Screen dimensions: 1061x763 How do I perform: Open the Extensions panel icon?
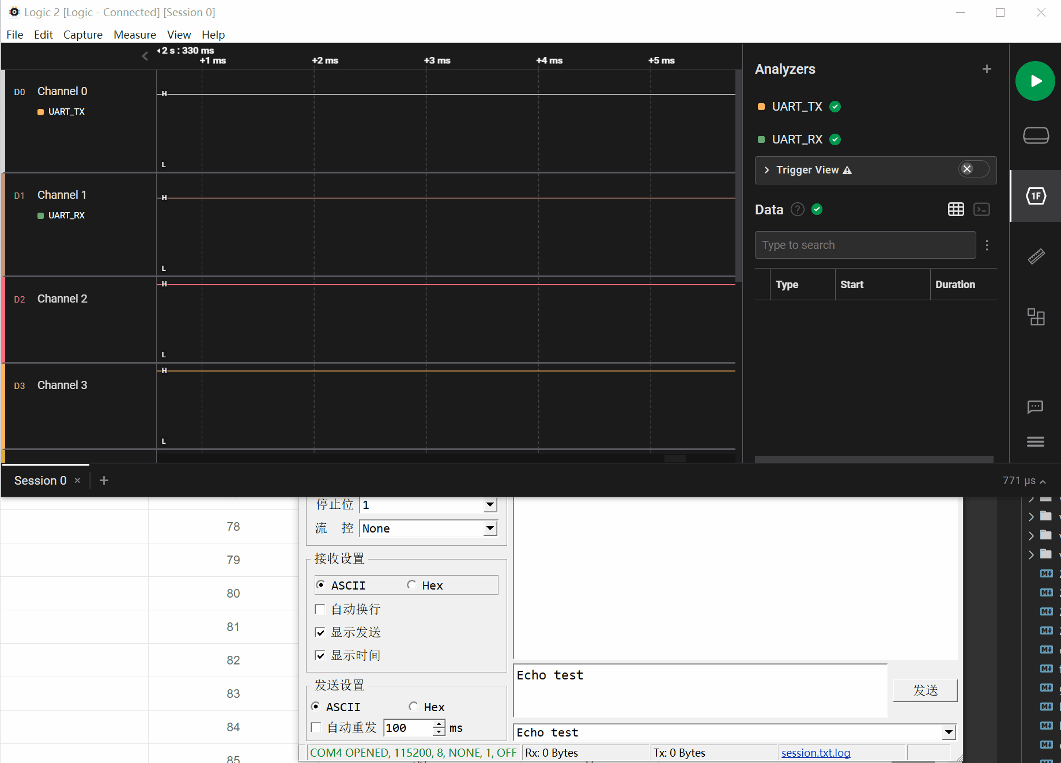[x=1036, y=317]
